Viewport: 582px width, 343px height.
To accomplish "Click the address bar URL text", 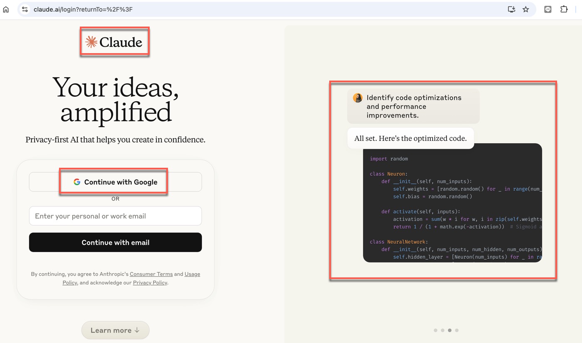I will coord(83,9).
